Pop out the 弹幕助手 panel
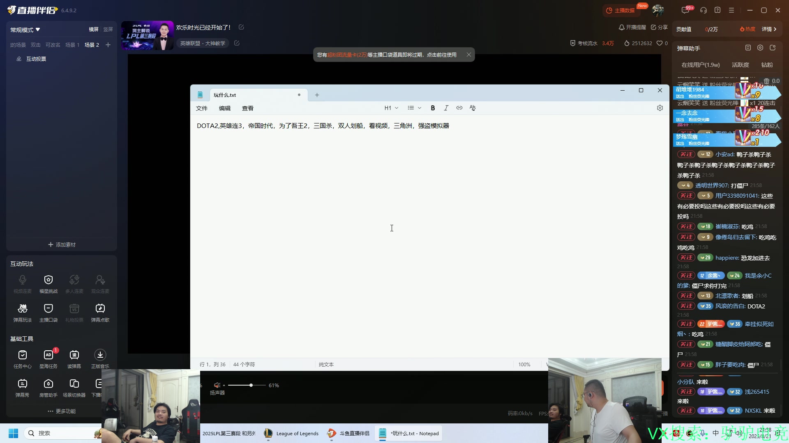The width and height of the screenshot is (789, 443). point(773,48)
